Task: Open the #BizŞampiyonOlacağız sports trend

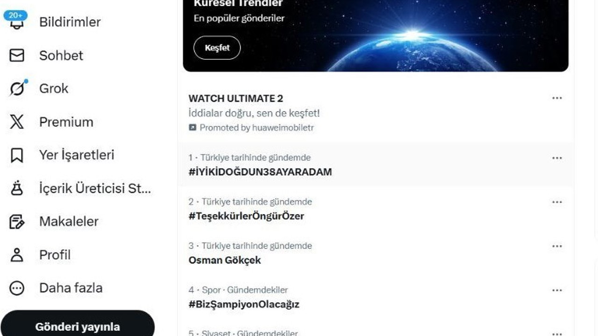Action: (x=243, y=304)
